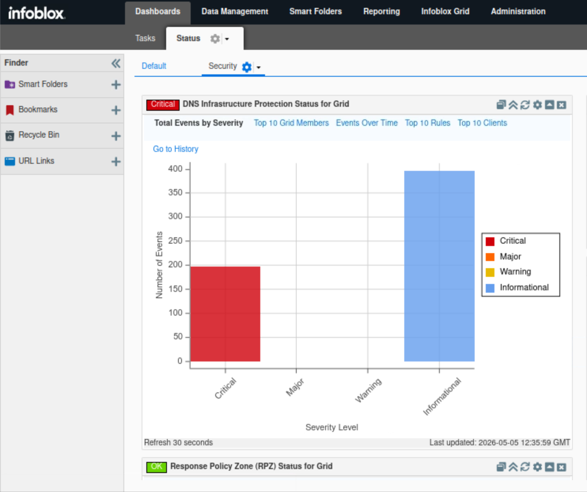View Top 10 Grid Members
This screenshot has width=587, height=492.
click(292, 123)
